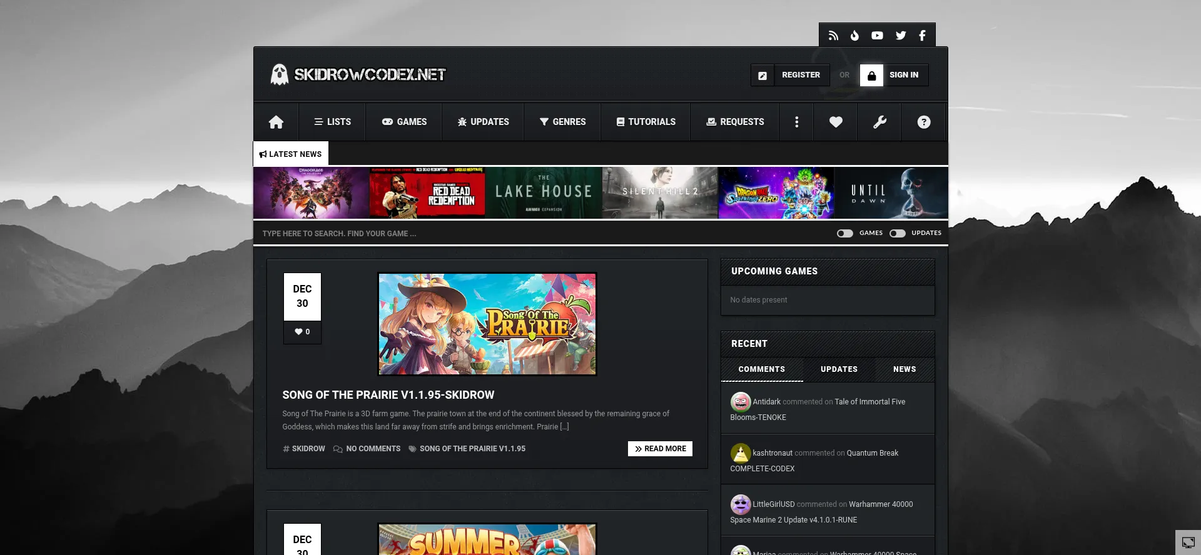Open the Facebook icon link
The width and height of the screenshot is (1201, 555).
tap(922, 36)
